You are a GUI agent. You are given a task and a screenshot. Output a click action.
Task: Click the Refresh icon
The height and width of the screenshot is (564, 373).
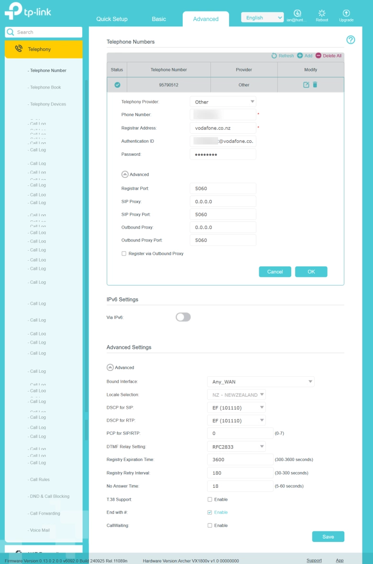click(274, 56)
